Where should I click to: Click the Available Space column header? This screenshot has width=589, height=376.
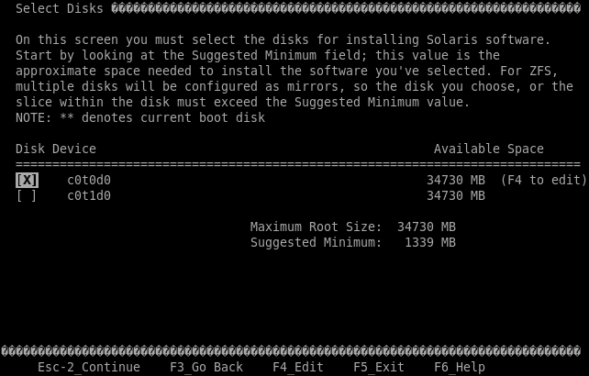[489, 149]
